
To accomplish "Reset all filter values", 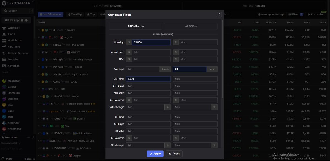I will coord(174,154).
